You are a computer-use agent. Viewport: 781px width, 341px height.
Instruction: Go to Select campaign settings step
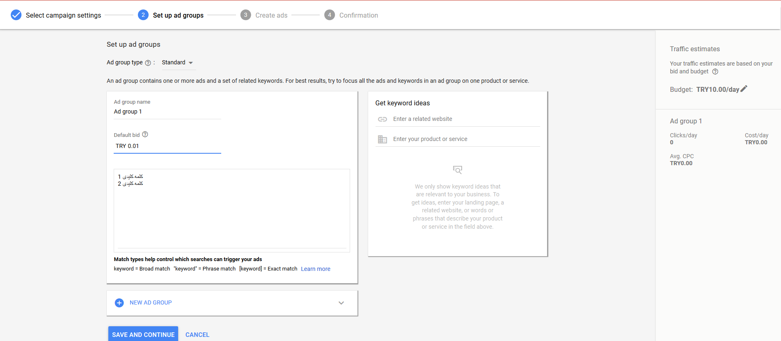[63, 15]
